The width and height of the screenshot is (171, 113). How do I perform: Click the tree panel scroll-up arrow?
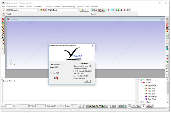click(168, 80)
